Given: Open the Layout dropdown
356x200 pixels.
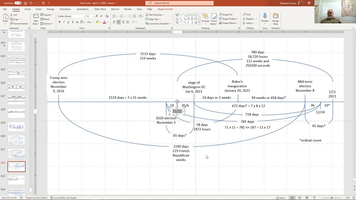Looking at the screenshot, I should (47, 15).
